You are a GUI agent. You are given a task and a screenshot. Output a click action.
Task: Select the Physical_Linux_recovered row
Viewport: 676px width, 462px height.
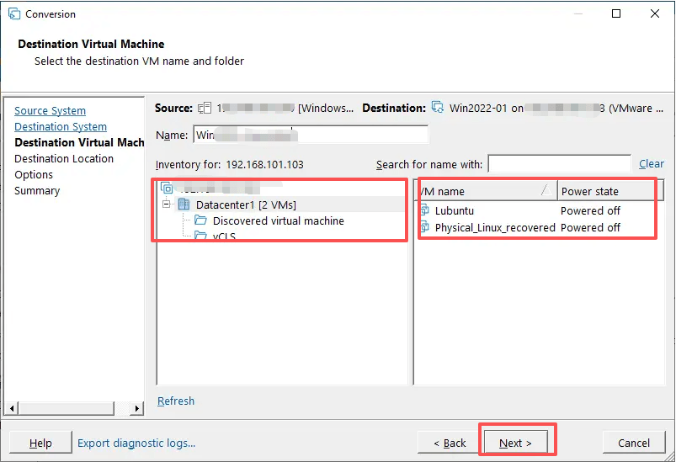point(540,227)
